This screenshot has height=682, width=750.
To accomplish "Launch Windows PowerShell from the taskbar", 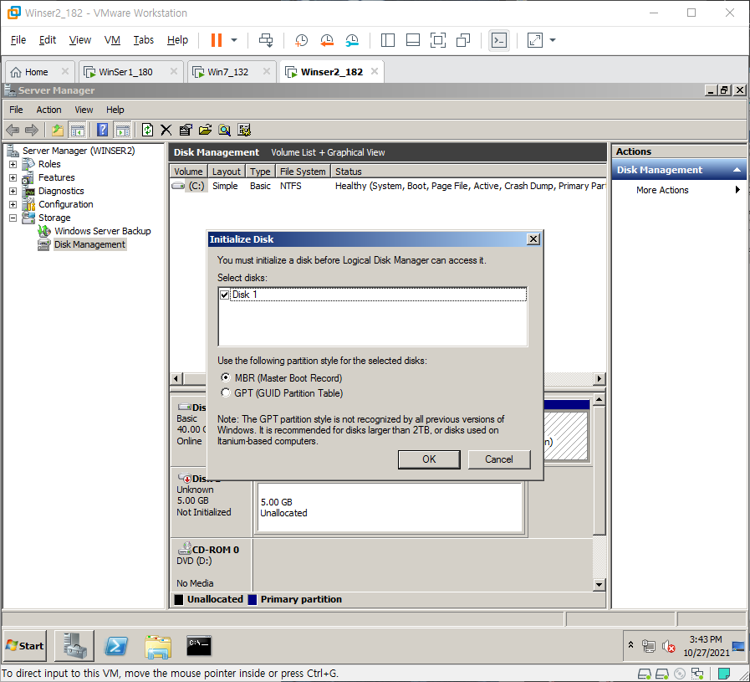I will pos(116,646).
